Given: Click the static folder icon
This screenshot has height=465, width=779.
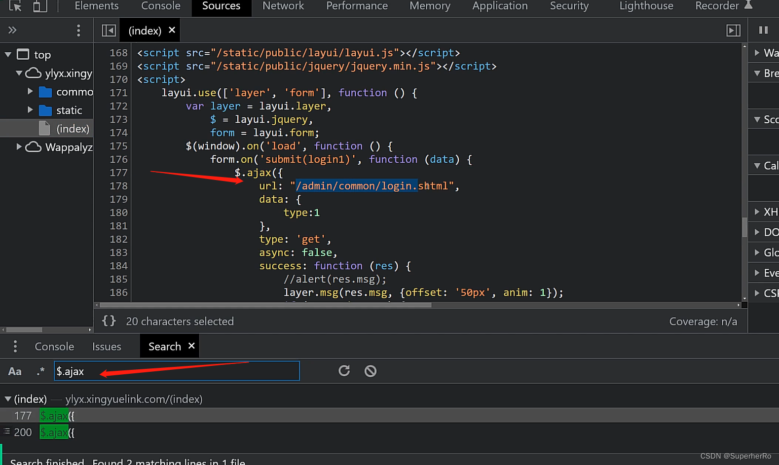Looking at the screenshot, I should coord(45,110).
